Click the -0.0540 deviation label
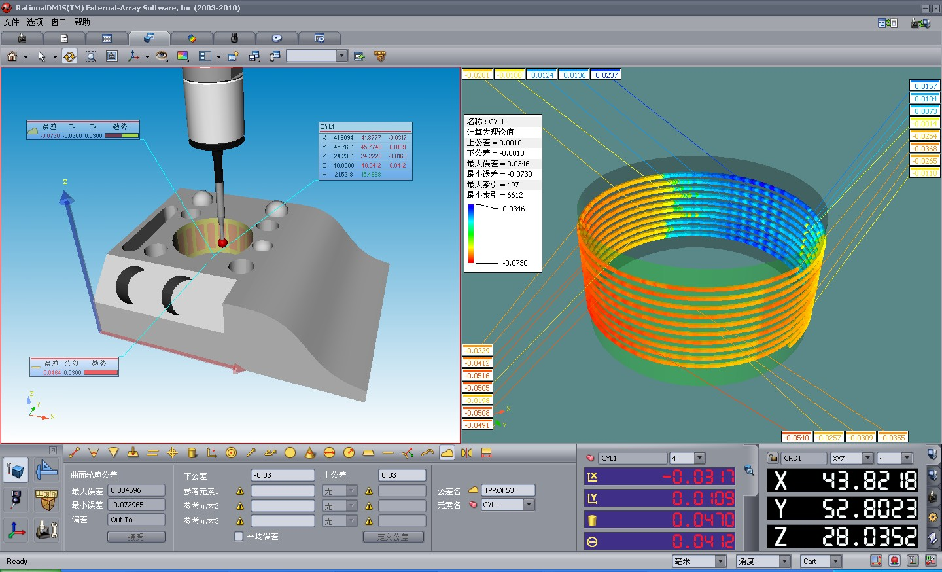 [797, 437]
